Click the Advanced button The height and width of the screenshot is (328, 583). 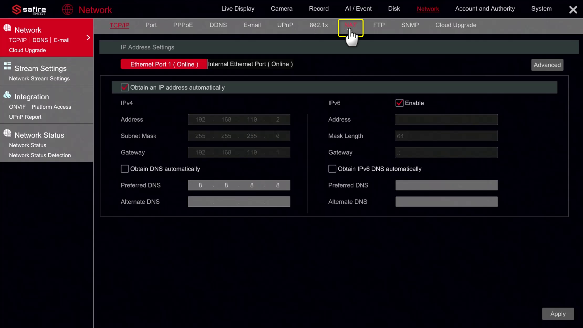click(547, 65)
